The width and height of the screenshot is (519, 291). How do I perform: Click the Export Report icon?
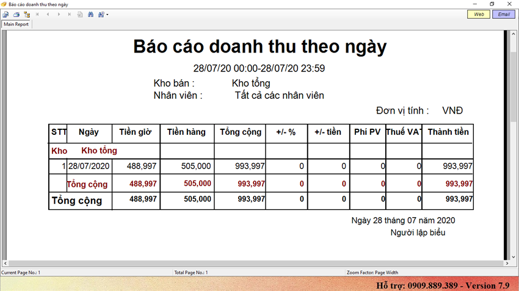5,15
